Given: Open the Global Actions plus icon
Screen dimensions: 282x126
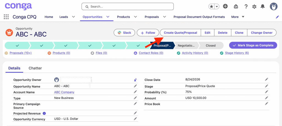Looking at the screenshot, I should 225,6.
